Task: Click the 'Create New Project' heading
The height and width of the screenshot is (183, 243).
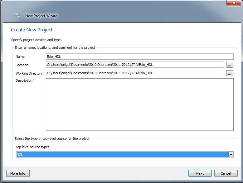Action: tap(32, 30)
